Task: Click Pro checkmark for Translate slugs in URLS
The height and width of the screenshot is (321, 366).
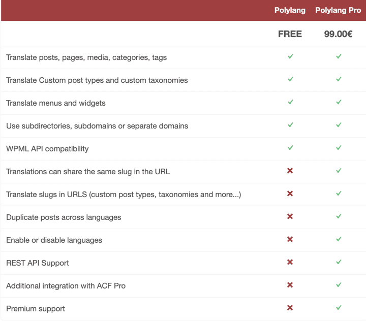Action: [339, 194]
